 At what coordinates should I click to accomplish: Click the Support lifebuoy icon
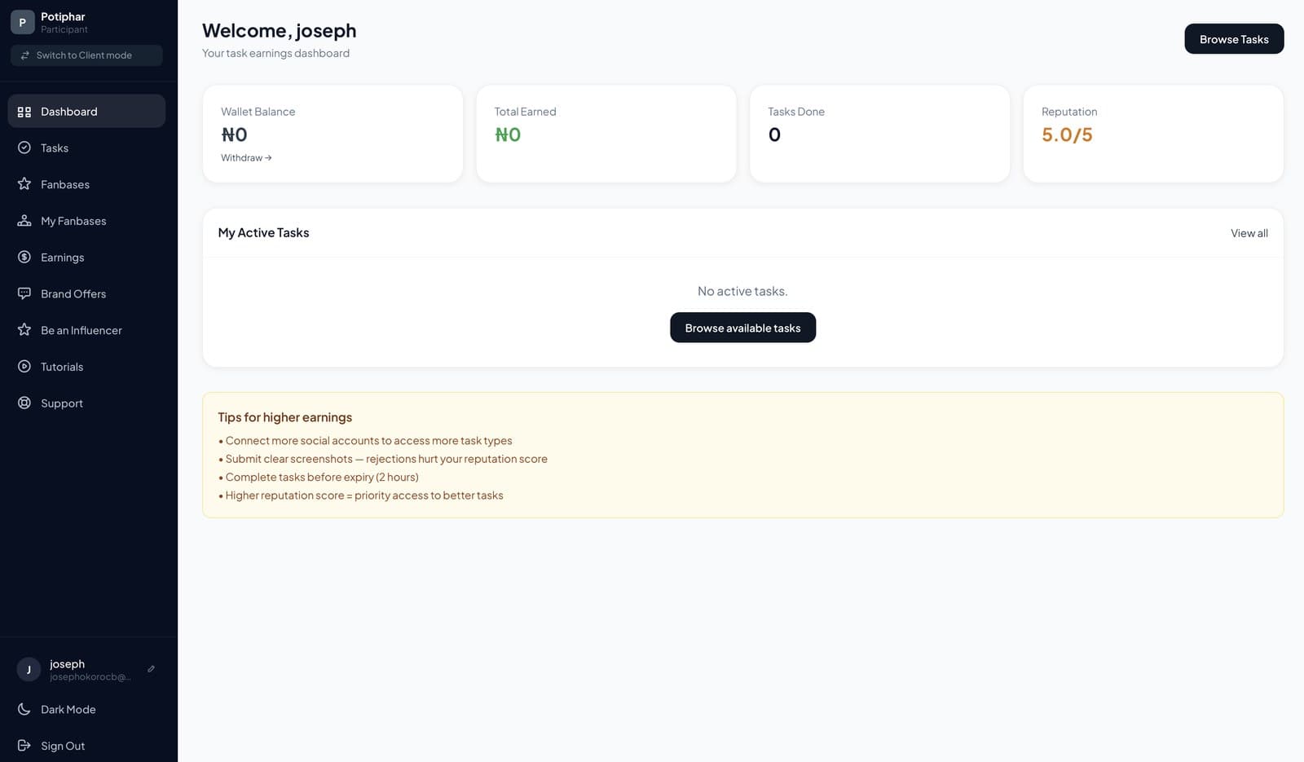click(24, 403)
